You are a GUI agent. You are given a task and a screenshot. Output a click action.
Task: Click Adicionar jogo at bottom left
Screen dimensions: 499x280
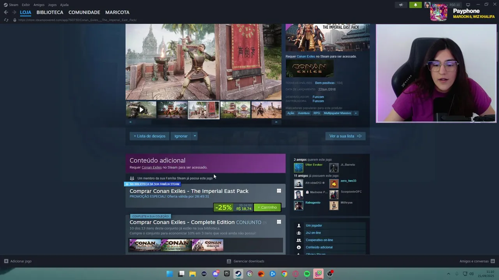pos(18,261)
